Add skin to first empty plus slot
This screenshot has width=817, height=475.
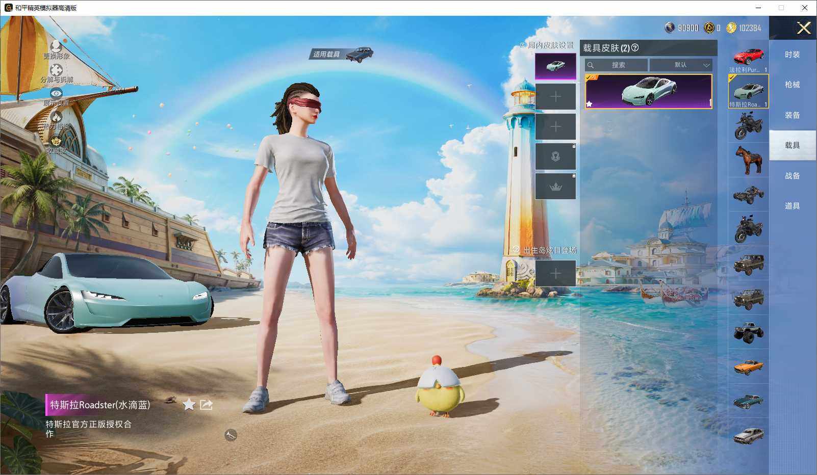(555, 96)
